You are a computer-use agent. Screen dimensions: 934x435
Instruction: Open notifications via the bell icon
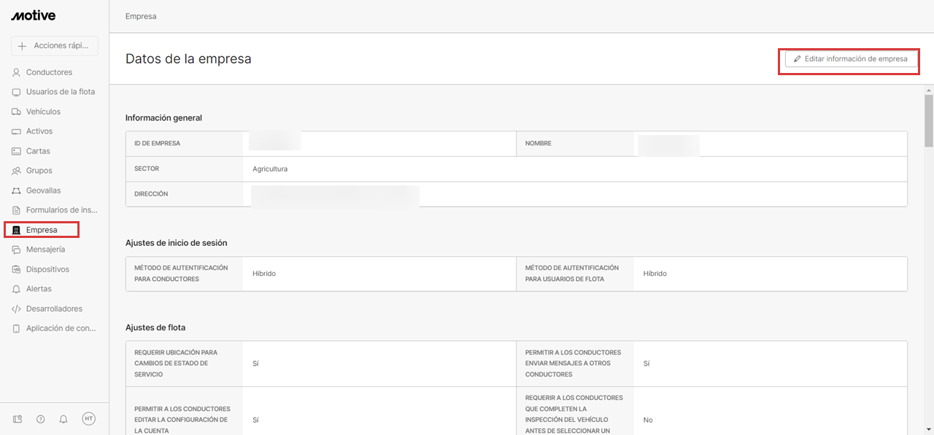click(63, 418)
